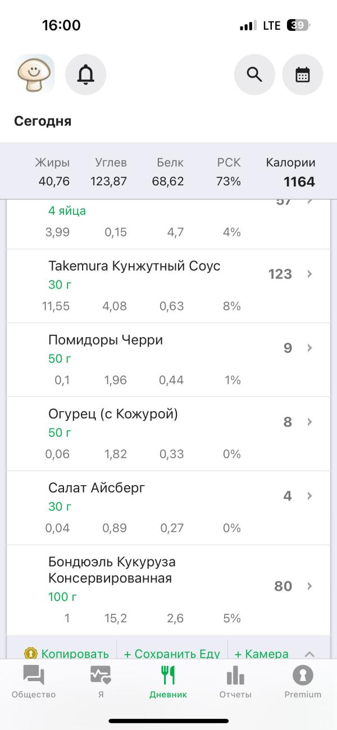This screenshot has width=337, height=730.
Task: Open the calendar date picker
Action: click(x=303, y=74)
